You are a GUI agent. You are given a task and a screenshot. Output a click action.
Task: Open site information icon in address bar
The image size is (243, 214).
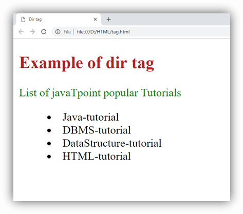[58, 32]
